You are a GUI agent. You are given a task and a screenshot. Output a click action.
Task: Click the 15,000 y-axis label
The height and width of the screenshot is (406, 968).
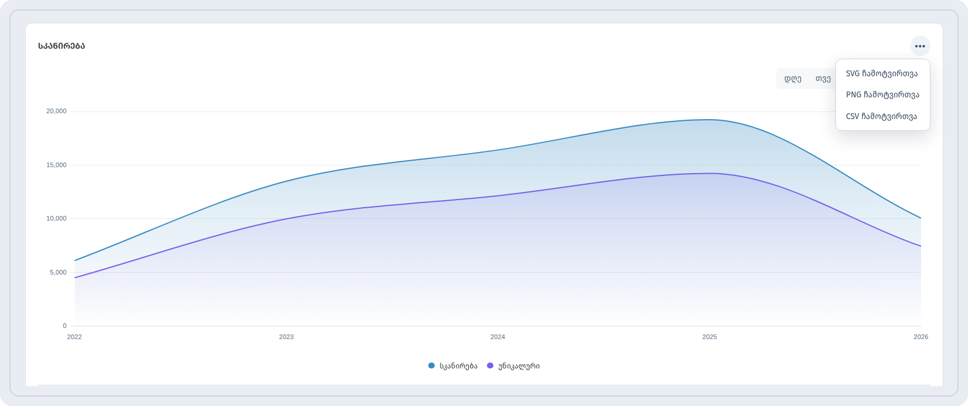click(x=56, y=165)
